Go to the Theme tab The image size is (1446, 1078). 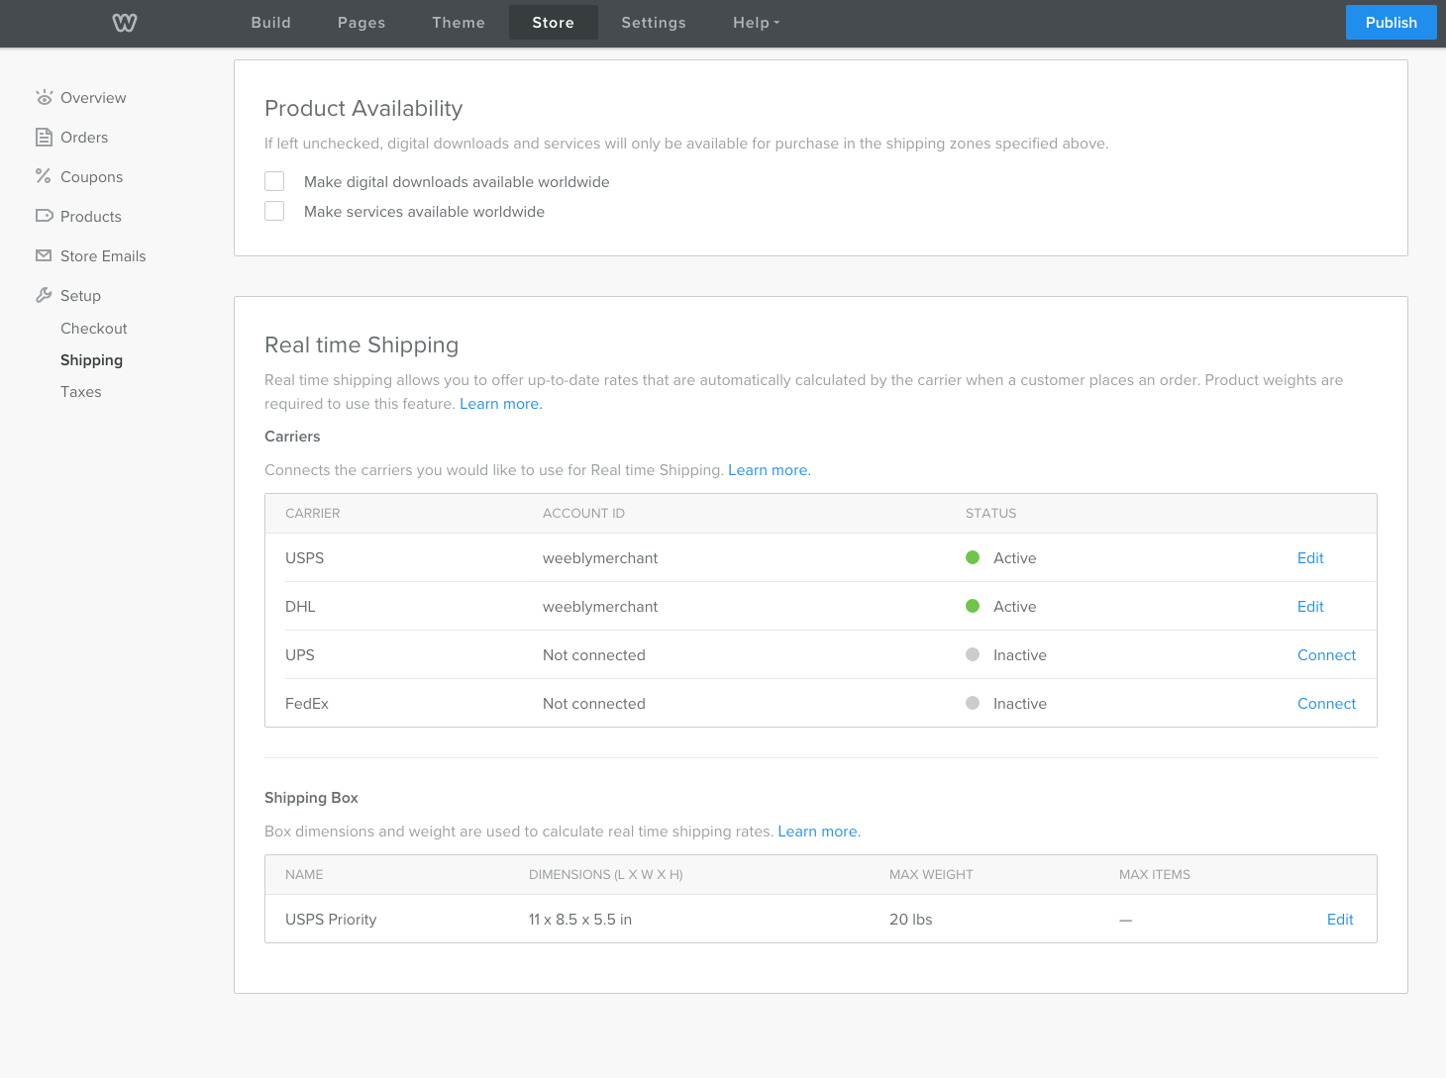pos(459,23)
